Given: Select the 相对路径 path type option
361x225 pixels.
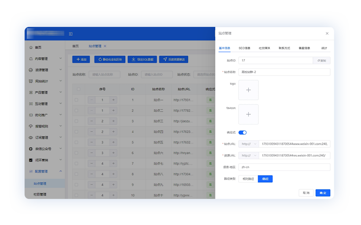Looking at the screenshot, I should pyautogui.click(x=248, y=179).
